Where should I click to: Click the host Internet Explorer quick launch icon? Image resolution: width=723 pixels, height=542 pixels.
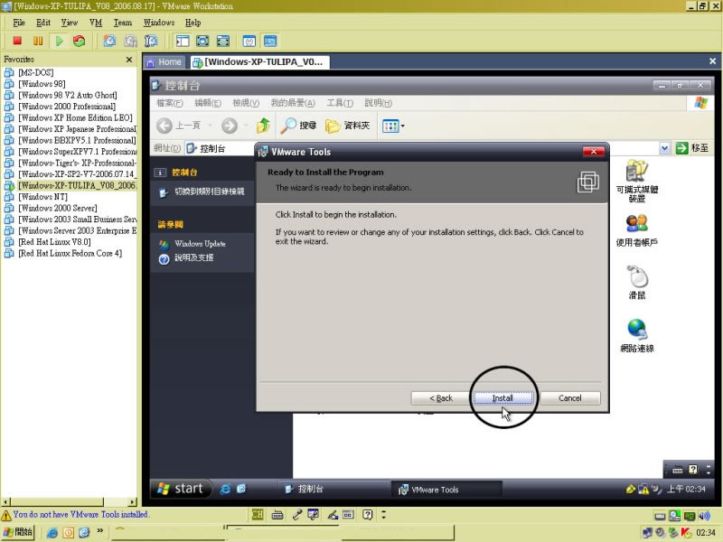point(52,533)
